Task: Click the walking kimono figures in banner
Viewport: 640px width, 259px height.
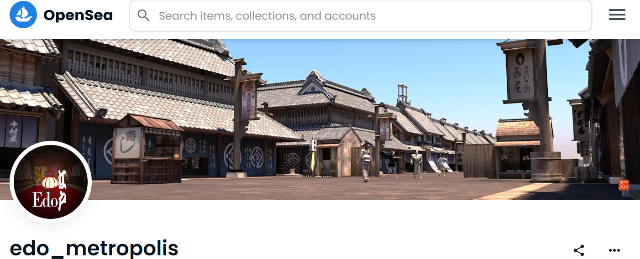Action: coord(402,162)
